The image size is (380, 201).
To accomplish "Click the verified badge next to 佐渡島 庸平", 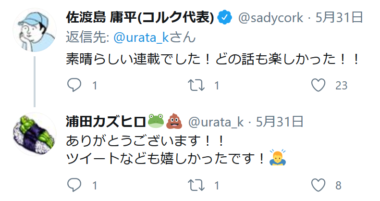I will tap(224, 18).
